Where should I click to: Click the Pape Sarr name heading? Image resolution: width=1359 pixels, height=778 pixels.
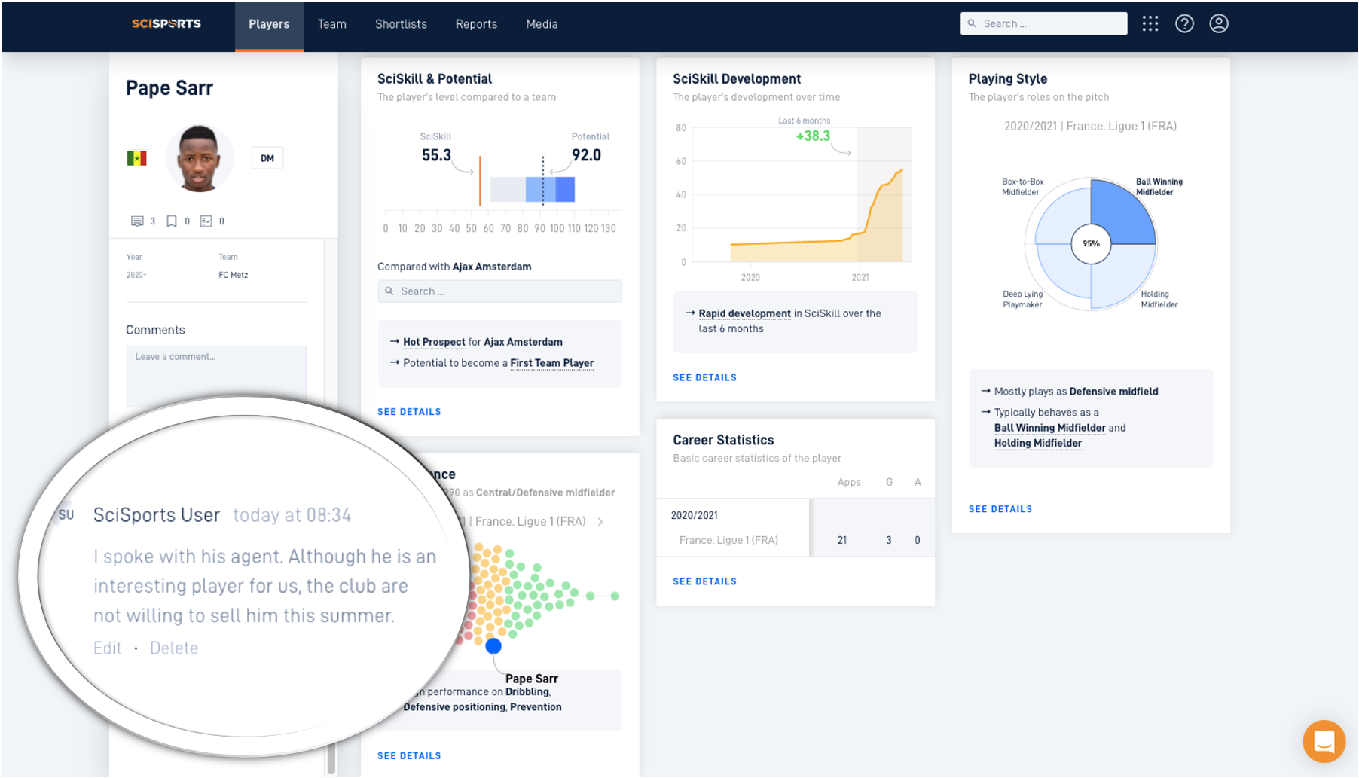coord(169,88)
